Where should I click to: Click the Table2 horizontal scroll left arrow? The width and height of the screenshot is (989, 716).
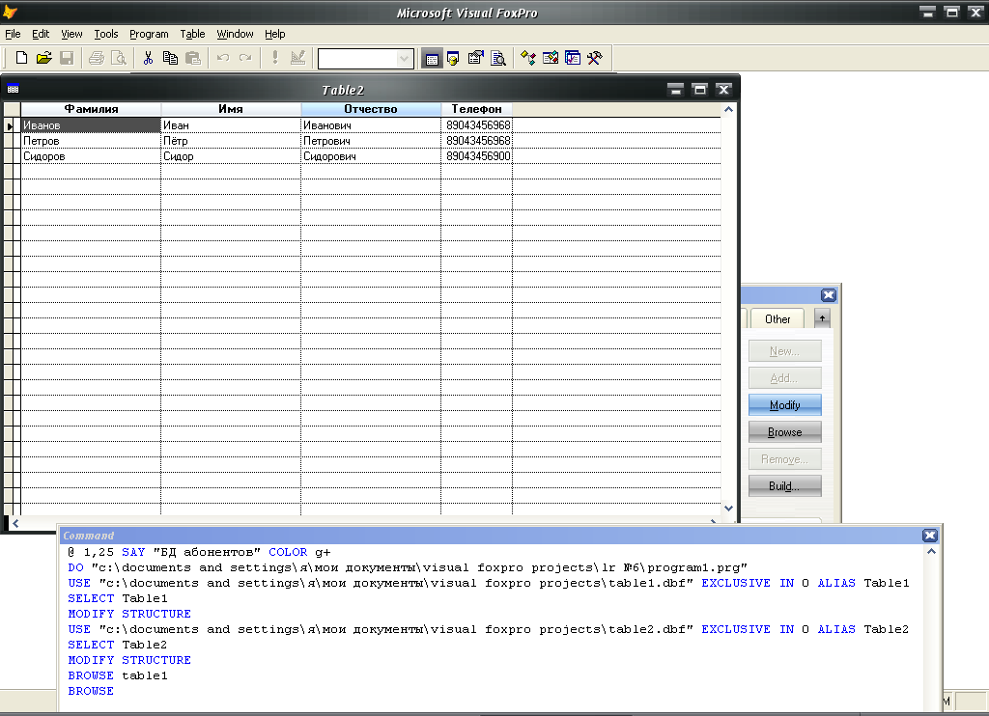pyautogui.click(x=15, y=523)
